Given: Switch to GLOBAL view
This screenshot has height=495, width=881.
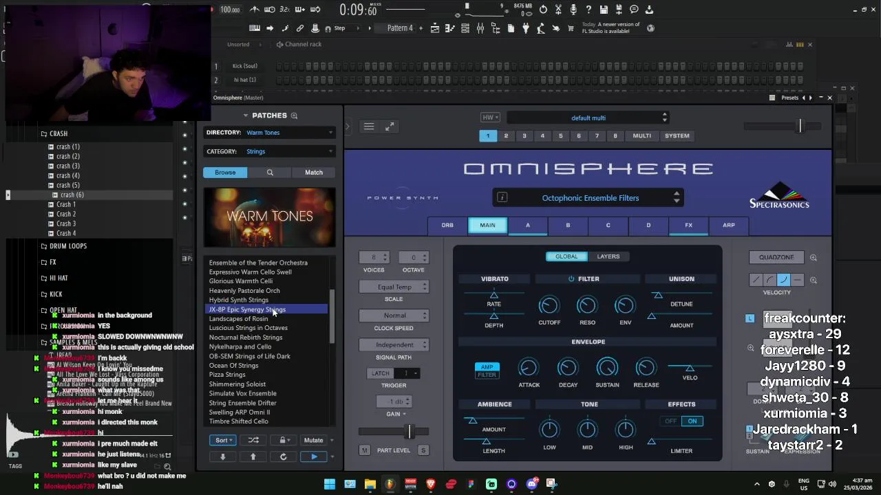Looking at the screenshot, I should tap(566, 256).
